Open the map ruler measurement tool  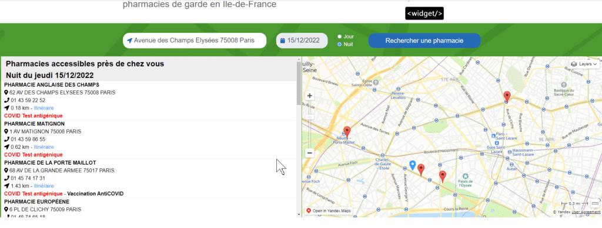[x=595, y=203]
